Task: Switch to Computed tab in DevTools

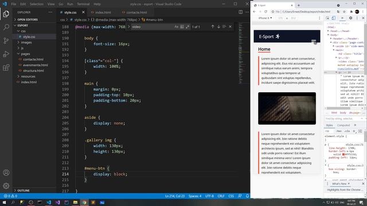Action: (343, 125)
